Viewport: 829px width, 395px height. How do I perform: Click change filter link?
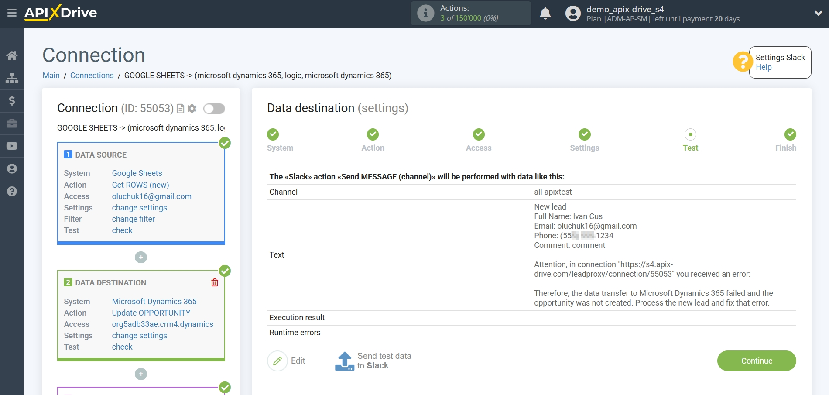tap(134, 219)
